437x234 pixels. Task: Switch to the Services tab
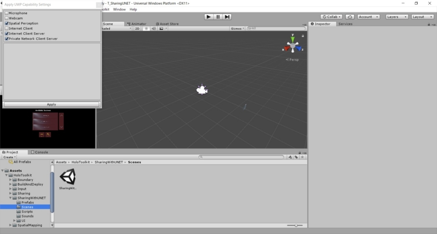(345, 24)
